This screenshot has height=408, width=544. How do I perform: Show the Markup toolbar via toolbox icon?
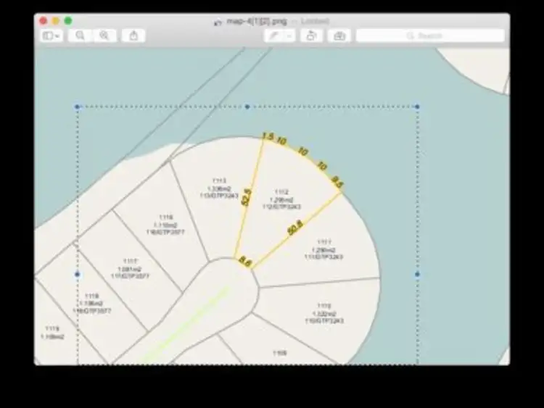(x=338, y=36)
